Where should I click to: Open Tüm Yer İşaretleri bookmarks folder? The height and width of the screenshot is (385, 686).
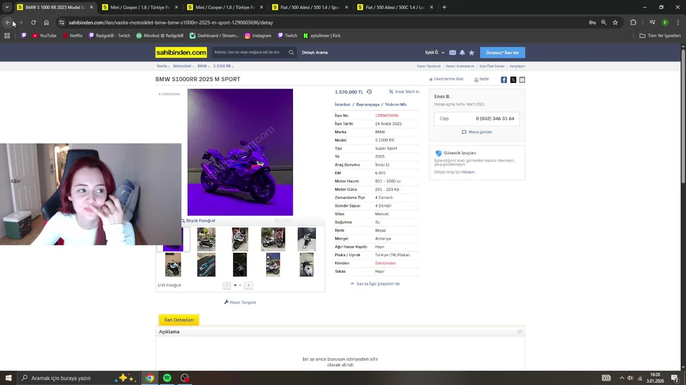pyautogui.click(x=660, y=36)
